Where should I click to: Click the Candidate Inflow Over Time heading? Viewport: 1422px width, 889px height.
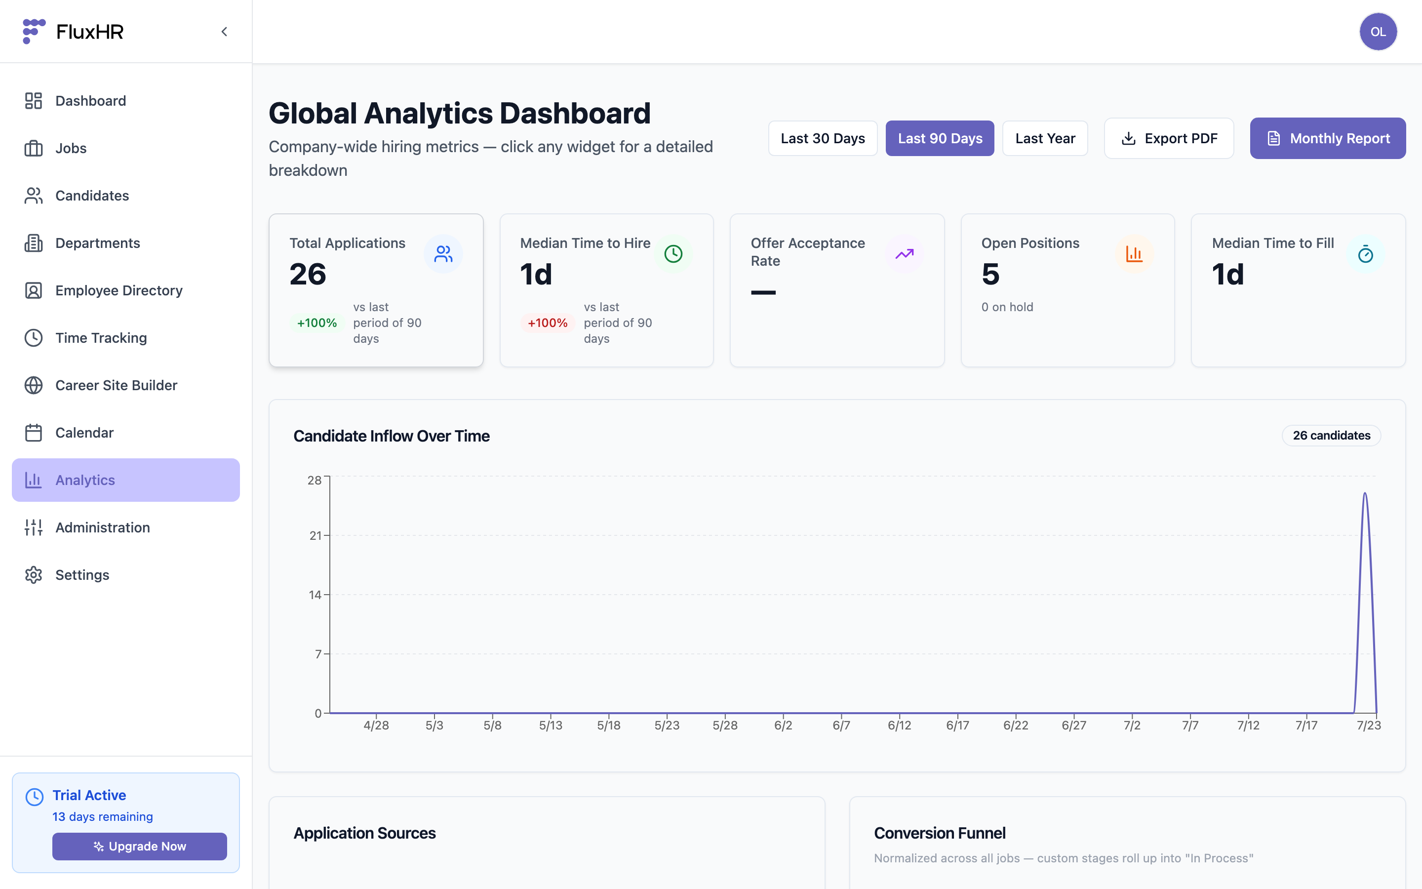392,436
